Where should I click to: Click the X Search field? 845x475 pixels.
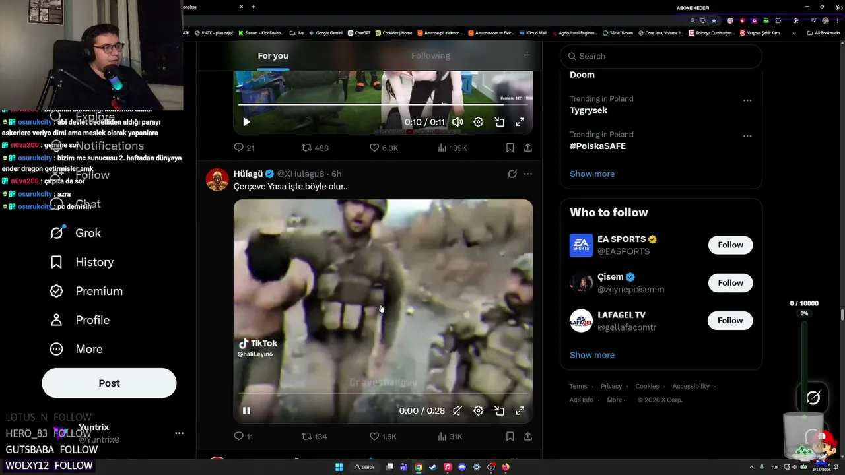(x=661, y=56)
